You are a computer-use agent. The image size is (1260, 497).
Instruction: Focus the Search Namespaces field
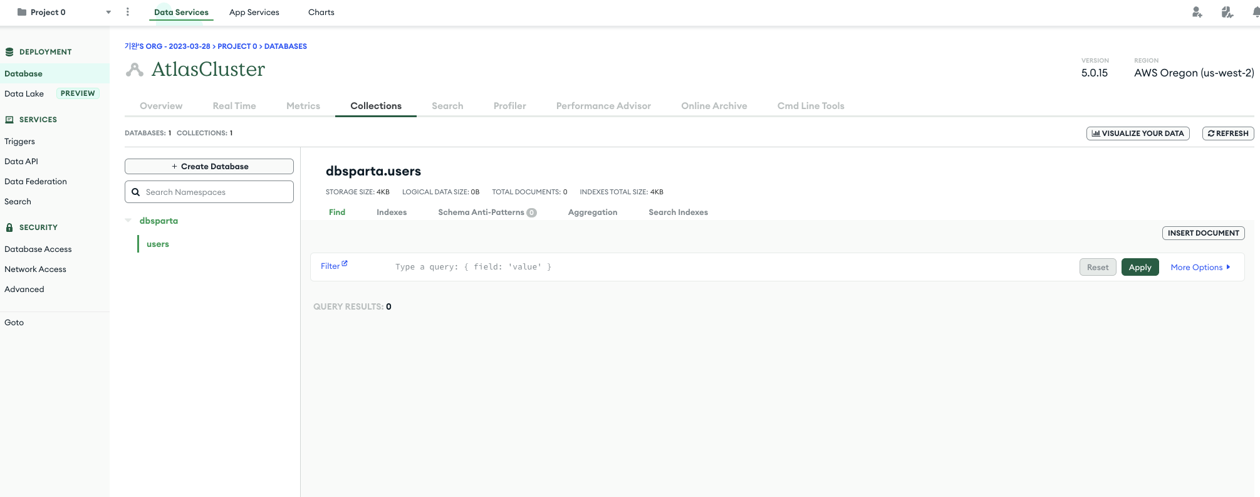[209, 192]
